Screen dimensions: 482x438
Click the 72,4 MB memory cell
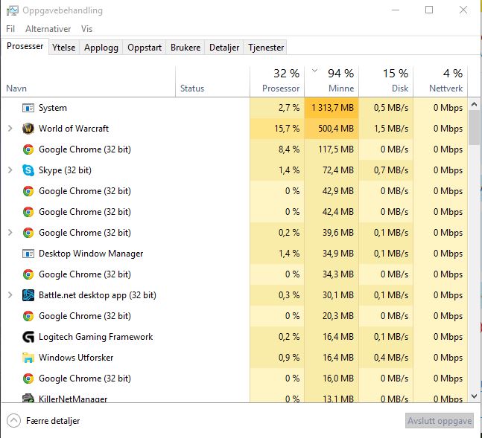tap(332, 170)
